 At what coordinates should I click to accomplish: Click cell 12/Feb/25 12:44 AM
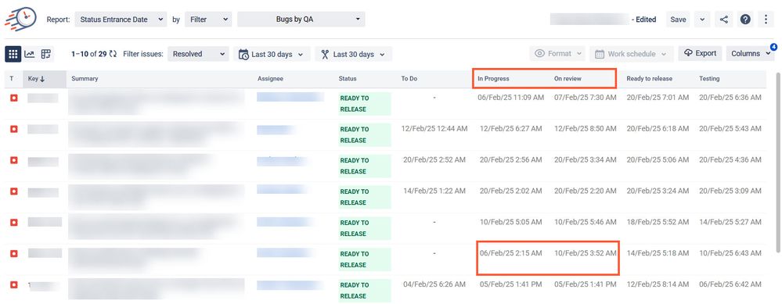[x=434, y=128]
